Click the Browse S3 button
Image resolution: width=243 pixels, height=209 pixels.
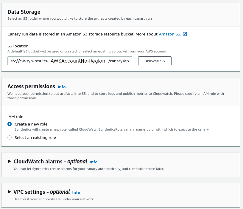point(155,61)
